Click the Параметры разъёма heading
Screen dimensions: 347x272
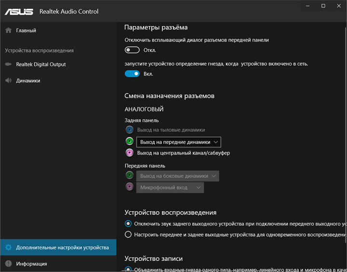coord(156,27)
